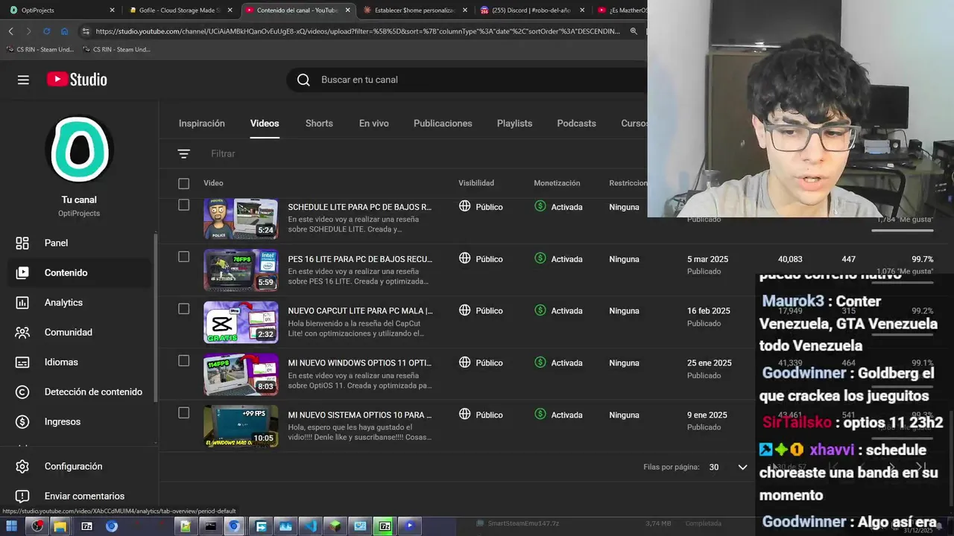The image size is (954, 536).
Task: Open the first CS RIN bookmark
Action: tap(40, 49)
